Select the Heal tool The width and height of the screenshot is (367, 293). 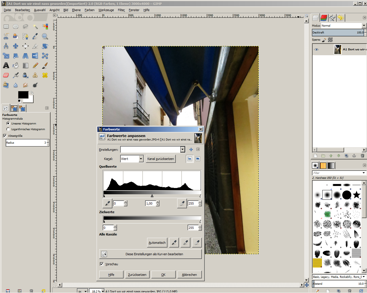pos(45,75)
